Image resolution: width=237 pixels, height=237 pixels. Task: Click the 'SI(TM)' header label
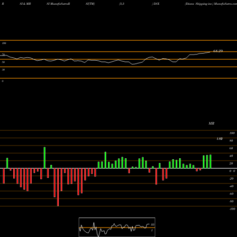point(90,4)
